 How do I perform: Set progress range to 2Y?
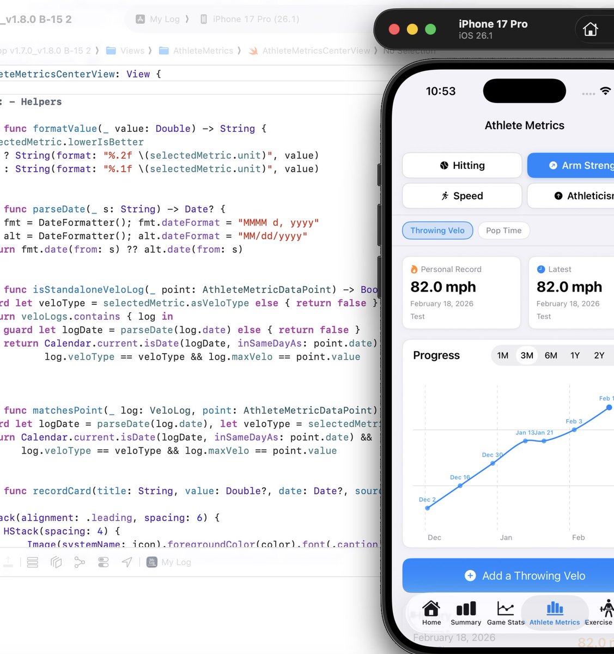point(599,355)
